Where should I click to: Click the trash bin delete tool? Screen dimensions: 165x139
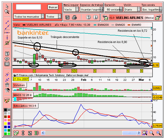pos(7,85)
